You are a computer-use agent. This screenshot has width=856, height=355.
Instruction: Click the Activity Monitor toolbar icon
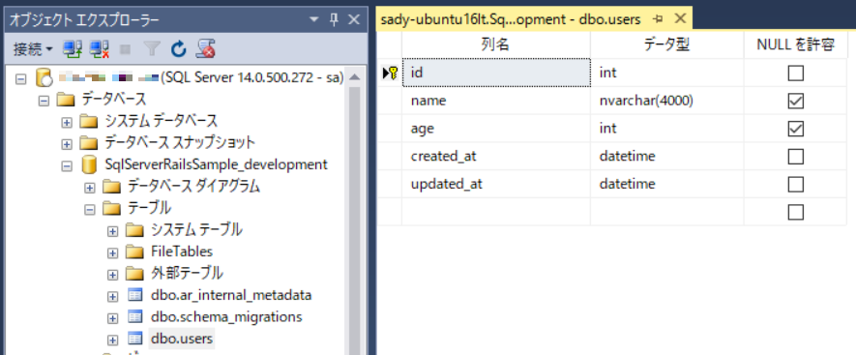(206, 49)
